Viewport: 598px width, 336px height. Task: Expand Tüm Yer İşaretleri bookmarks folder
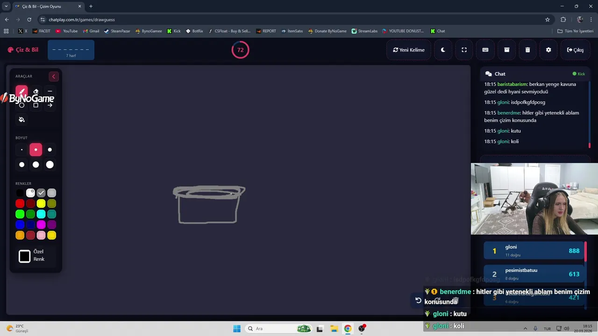575,31
